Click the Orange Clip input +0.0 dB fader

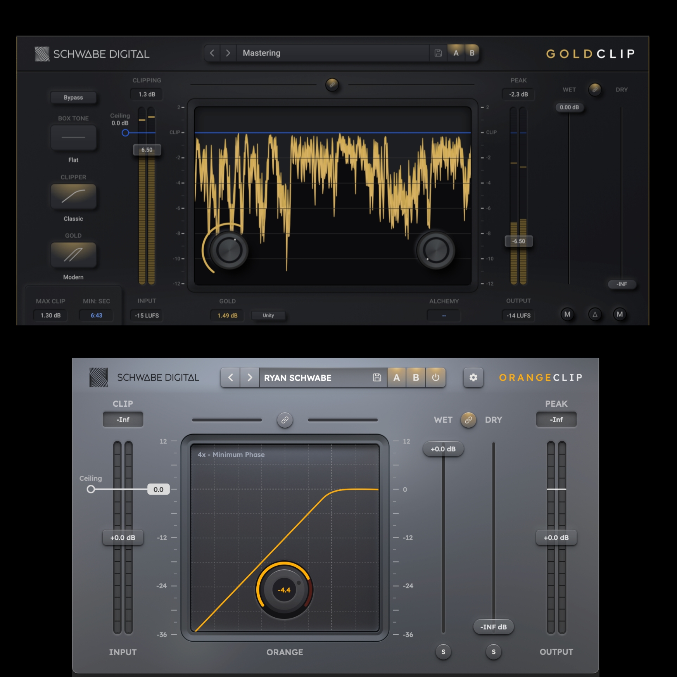pyautogui.click(x=123, y=538)
